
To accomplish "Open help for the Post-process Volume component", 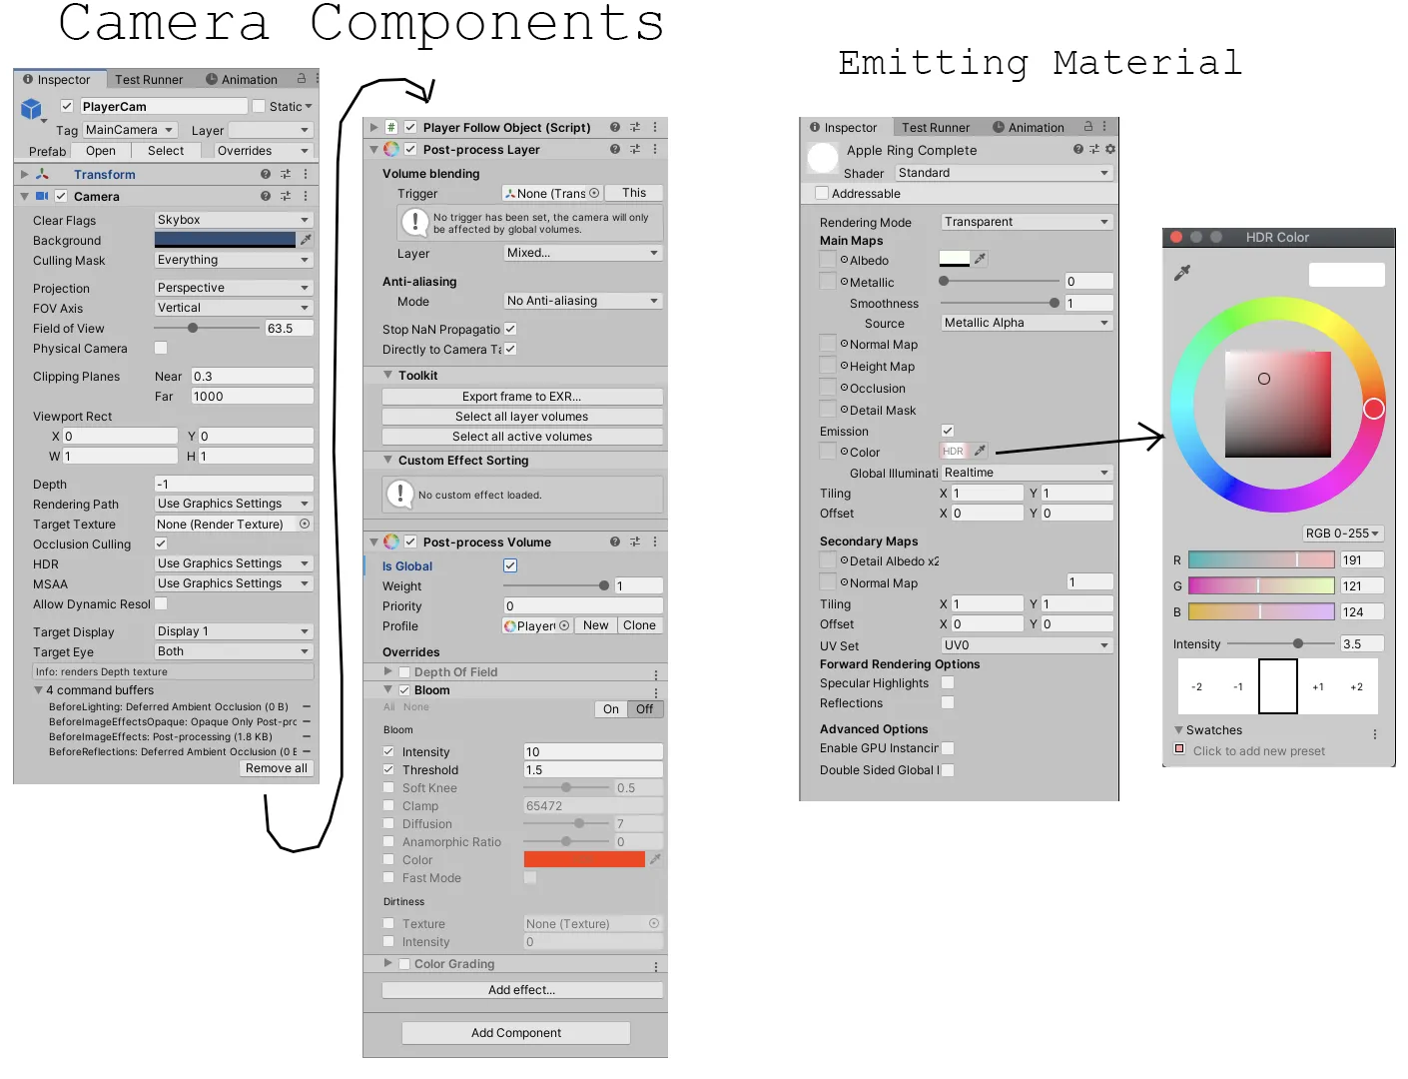I will (x=615, y=541).
